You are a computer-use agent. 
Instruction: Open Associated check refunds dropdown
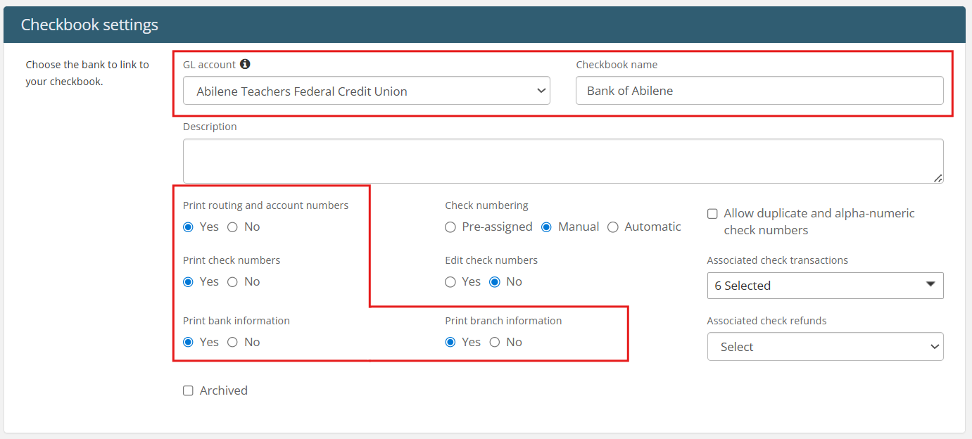pyautogui.click(x=825, y=347)
